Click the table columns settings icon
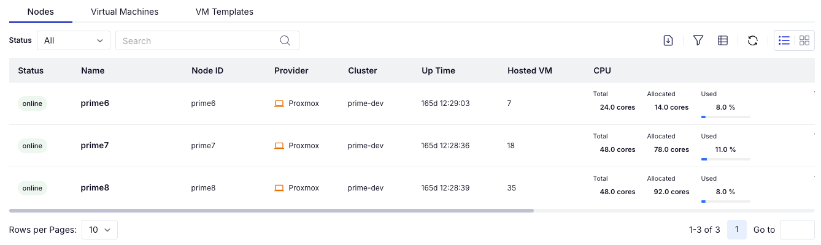Viewport: 821px width, 245px height. click(x=723, y=40)
